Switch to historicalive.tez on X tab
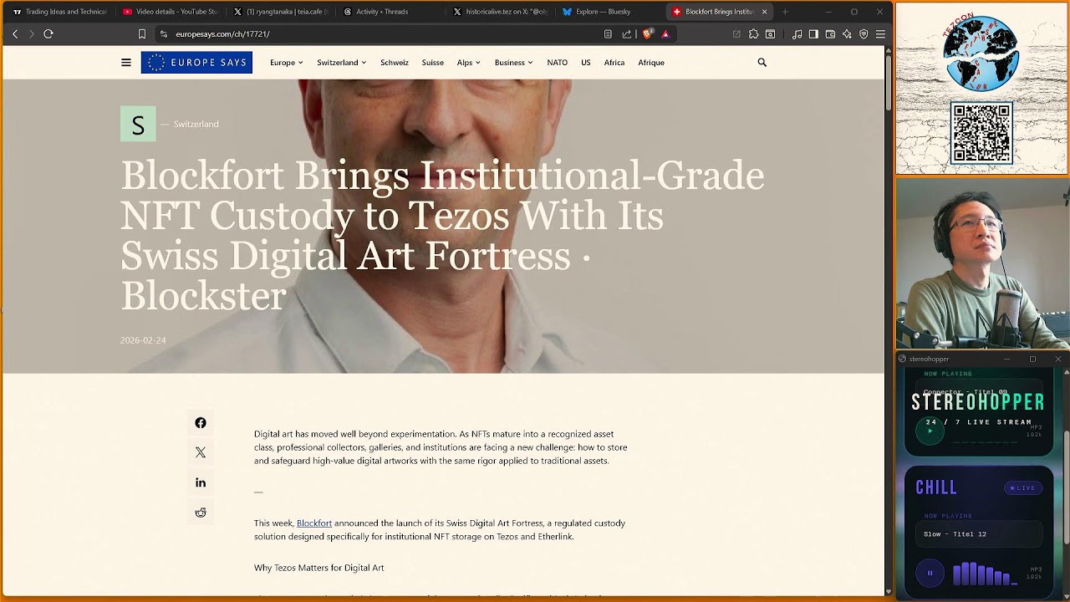Viewport: 1070px width, 602px height. pyautogui.click(x=501, y=12)
